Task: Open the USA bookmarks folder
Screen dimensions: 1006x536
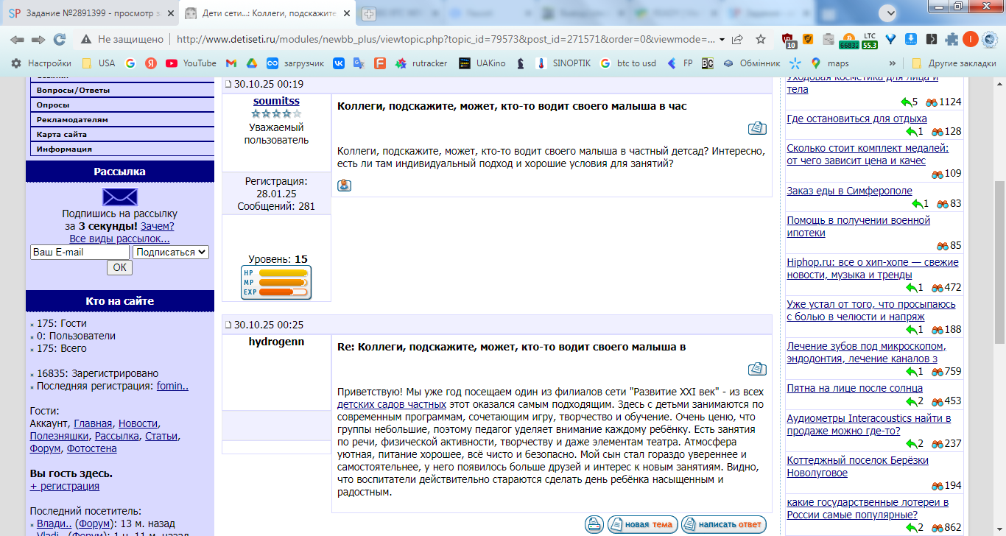Action: pos(99,63)
